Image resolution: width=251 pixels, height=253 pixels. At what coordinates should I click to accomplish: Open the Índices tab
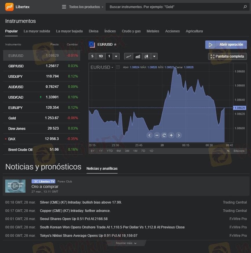pyautogui.click(x=110, y=31)
